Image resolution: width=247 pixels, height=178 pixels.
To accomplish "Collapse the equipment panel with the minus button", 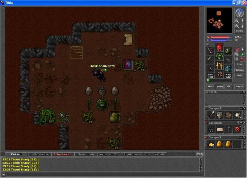I will click(x=208, y=45).
